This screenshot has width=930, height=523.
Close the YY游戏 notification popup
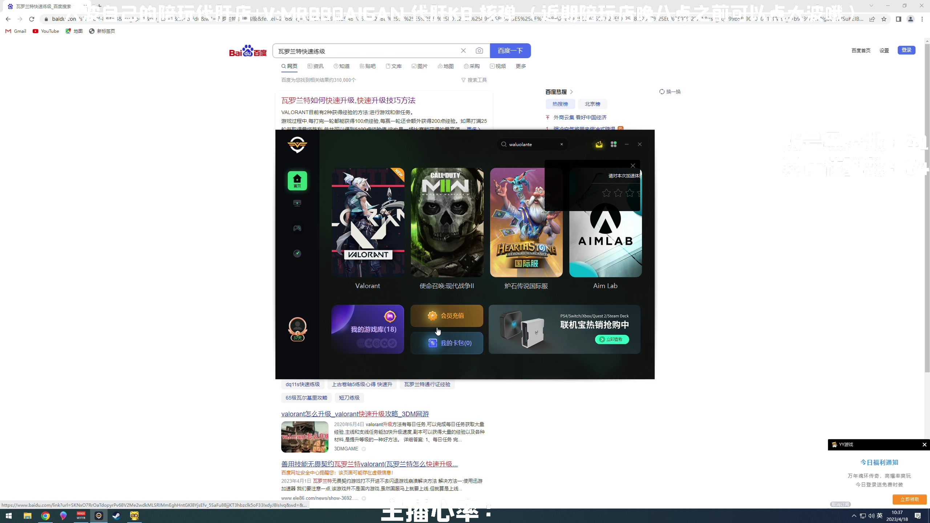(x=925, y=445)
